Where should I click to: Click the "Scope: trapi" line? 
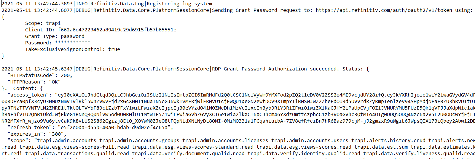[x=43, y=23]
